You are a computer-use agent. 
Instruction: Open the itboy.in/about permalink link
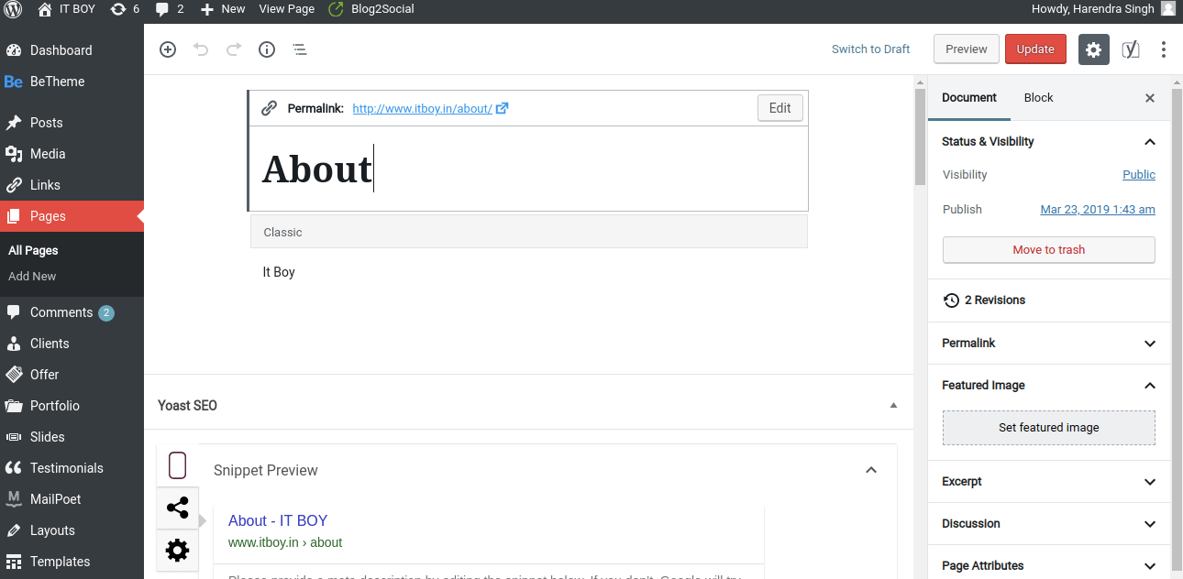click(422, 108)
